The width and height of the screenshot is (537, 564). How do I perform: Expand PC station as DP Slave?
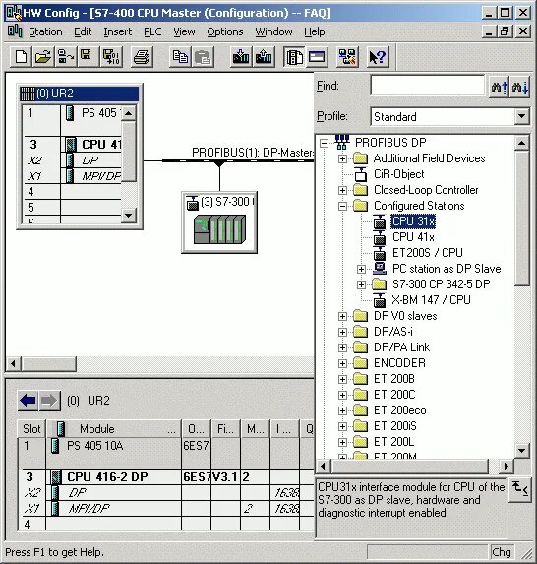pyautogui.click(x=362, y=269)
